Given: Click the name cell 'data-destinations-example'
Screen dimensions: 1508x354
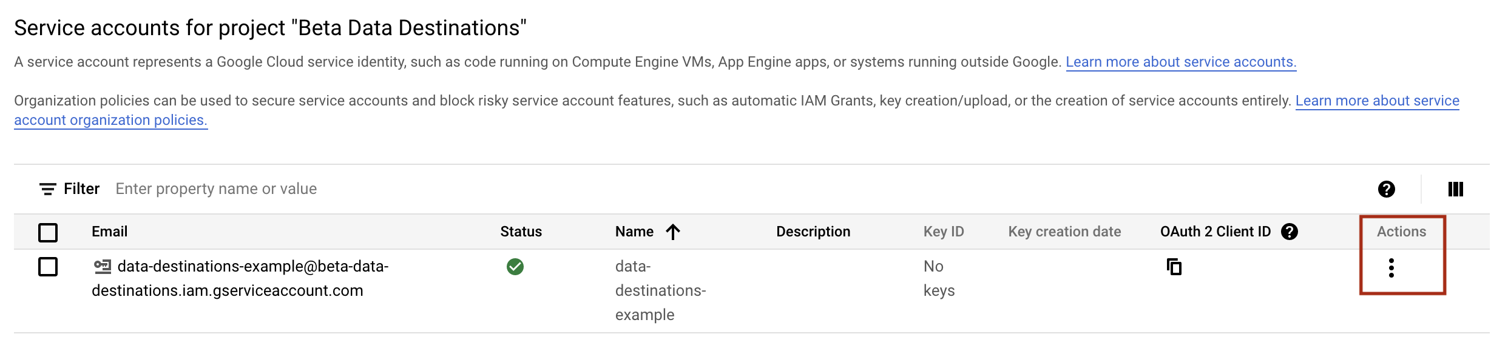Looking at the screenshot, I should coord(660,290).
